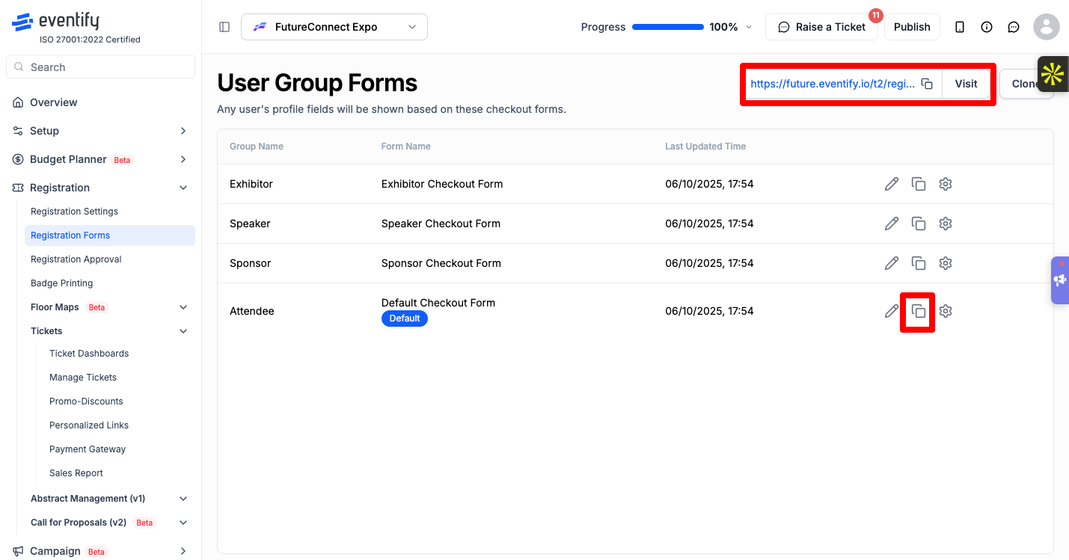The image size is (1069, 560).
Task: Copy the registration URL to clipboard
Action: (927, 84)
